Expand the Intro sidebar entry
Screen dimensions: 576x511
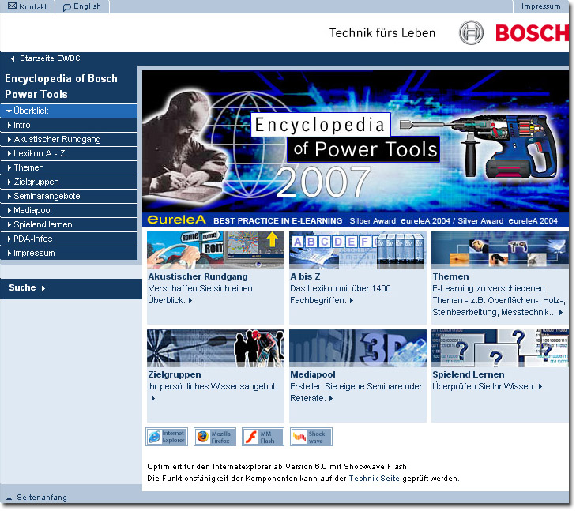[9, 125]
